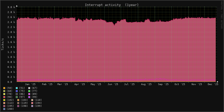Click the Interrupt activity (1year) title
This screenshot has width=224, height=112.
tap(112, 5)
